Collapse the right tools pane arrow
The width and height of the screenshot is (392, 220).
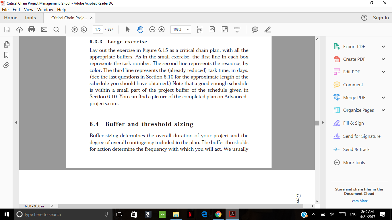[323, 123]
